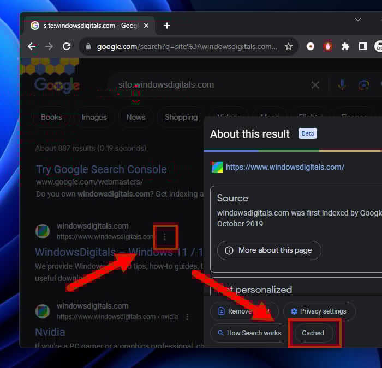Select the Images filter
Image resolution: width=382 pixels, height=368 pixels.
coord(94,117)
